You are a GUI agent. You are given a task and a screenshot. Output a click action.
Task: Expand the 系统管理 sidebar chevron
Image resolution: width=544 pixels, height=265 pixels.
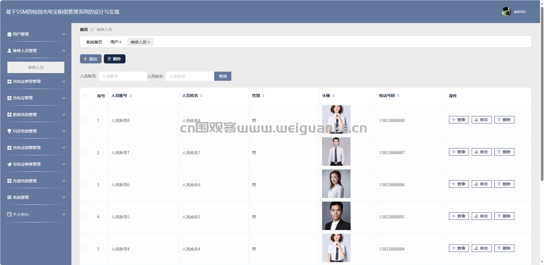(64, 197)
